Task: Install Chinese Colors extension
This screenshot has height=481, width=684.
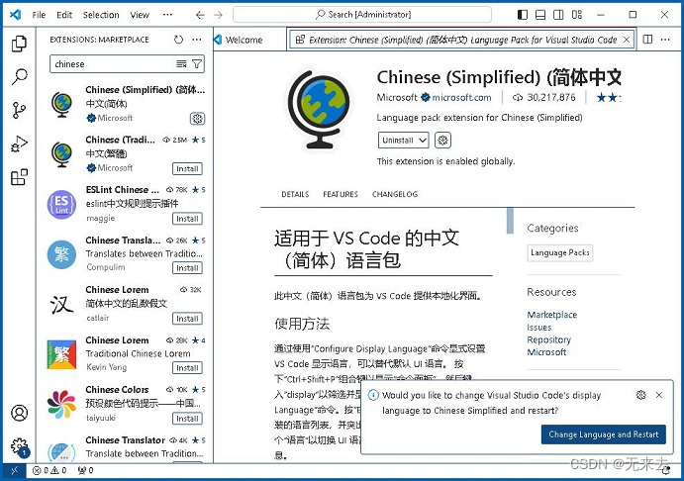Action: (x=187, y=419)
